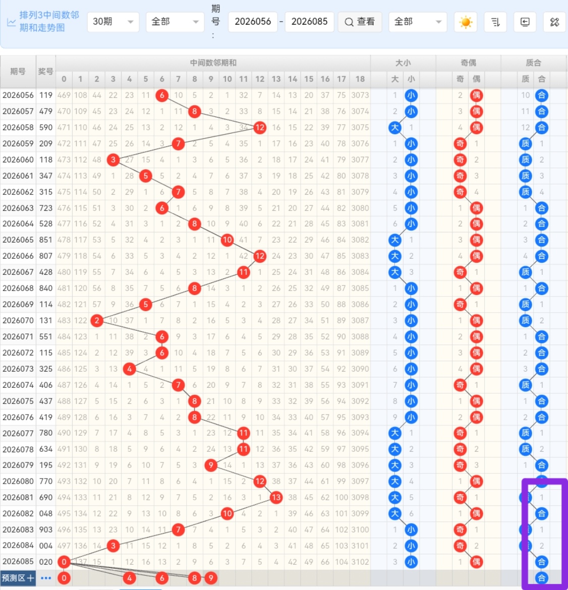Click the sort order icon
This screenshot has height=590, width=568.
tap(495, 22)
